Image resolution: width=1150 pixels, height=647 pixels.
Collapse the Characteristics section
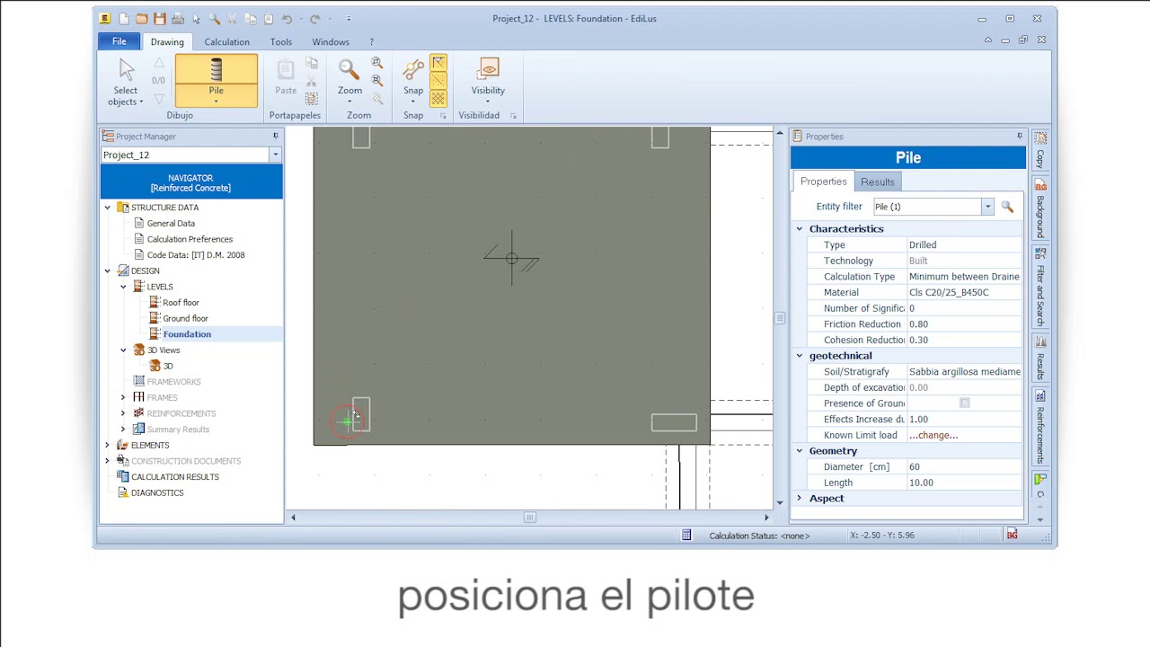799,229
